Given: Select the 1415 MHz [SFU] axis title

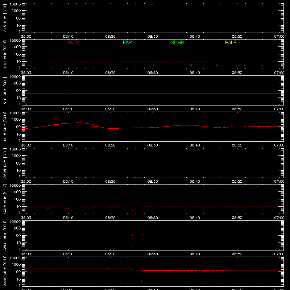Looking at the screenshot, I should tap(5, 127).
